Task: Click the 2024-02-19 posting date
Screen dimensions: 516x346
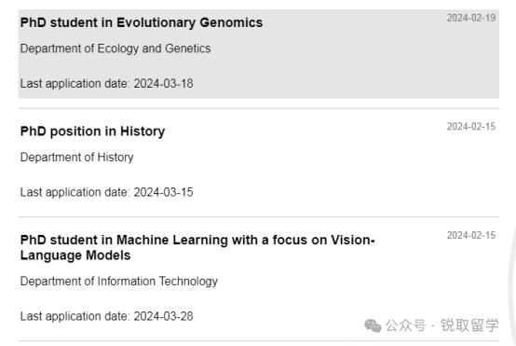Action: pos(471,18)
